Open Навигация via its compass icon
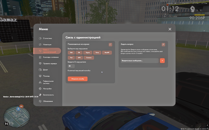Screen dimensions: 209x130 tap(40, 45)
